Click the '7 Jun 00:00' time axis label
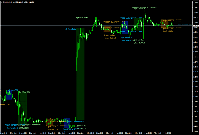The height and width of the screenshot is (135, 199). coord(158,133)
